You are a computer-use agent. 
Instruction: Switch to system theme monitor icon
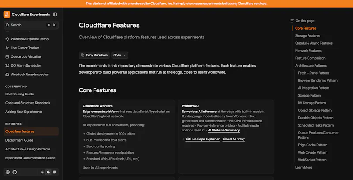pyautogui.click(x=54, y=172)
